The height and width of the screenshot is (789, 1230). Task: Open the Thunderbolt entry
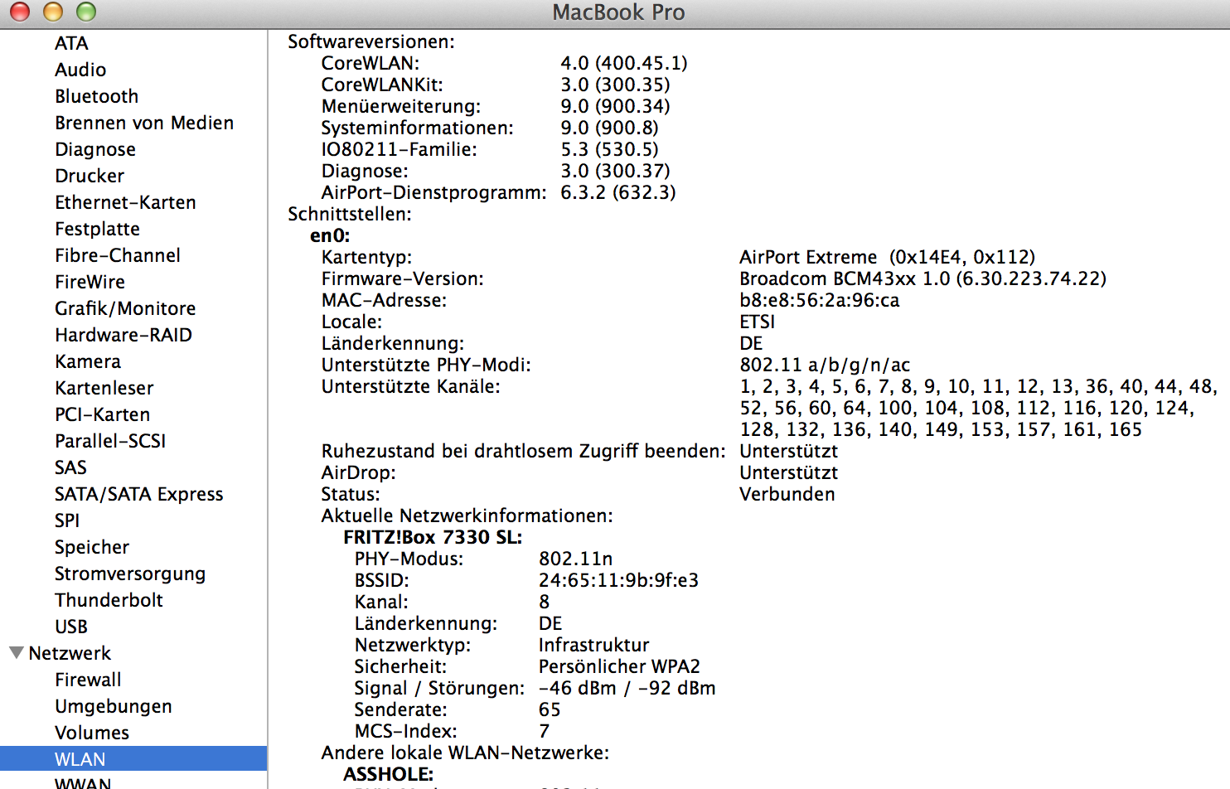(x=109, y=600)
